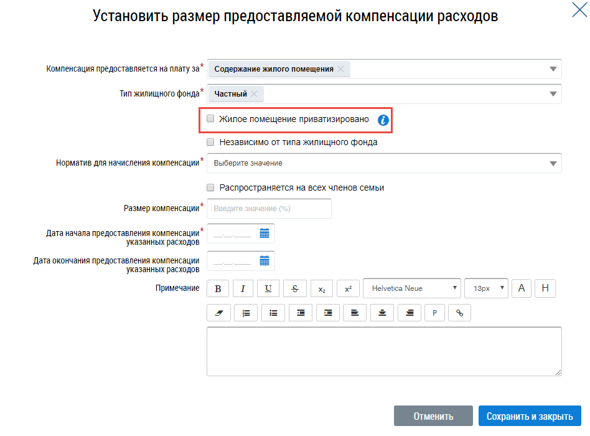Screen dimensions: 590x436
Task: Click 'Сохранить и закрыть' button
Action: point(530,416)
